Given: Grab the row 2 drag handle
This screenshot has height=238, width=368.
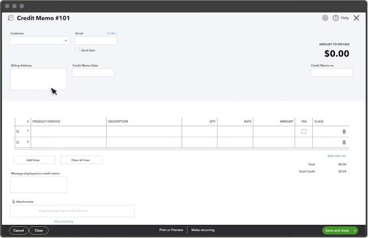Looking at the screenshot, I should click(17, 142).
